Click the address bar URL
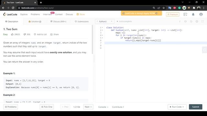Viewport: 207px width, 116px height. [38, 8]
